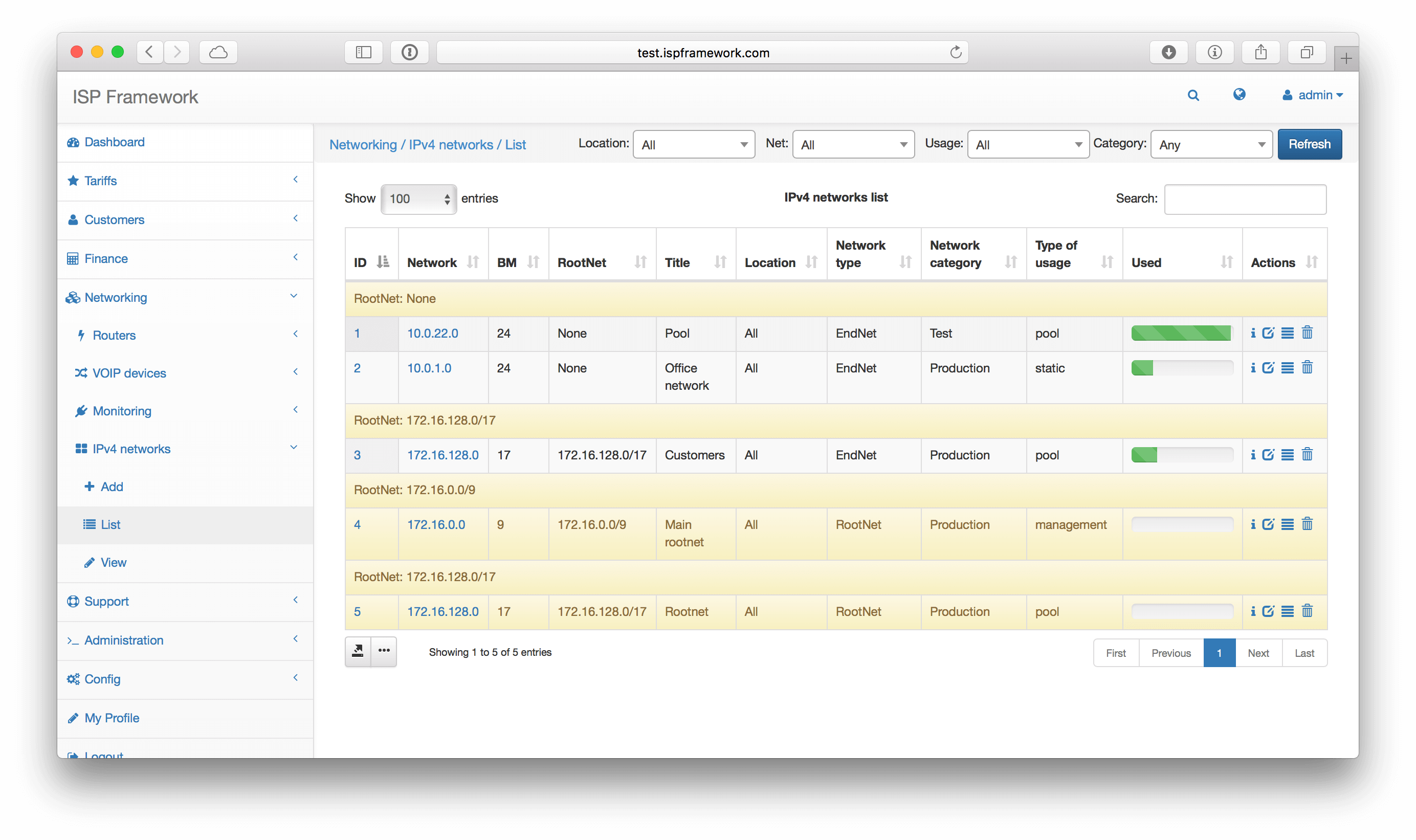Open the language globe icon
1416x840 pixels.
coord(1240,95)
